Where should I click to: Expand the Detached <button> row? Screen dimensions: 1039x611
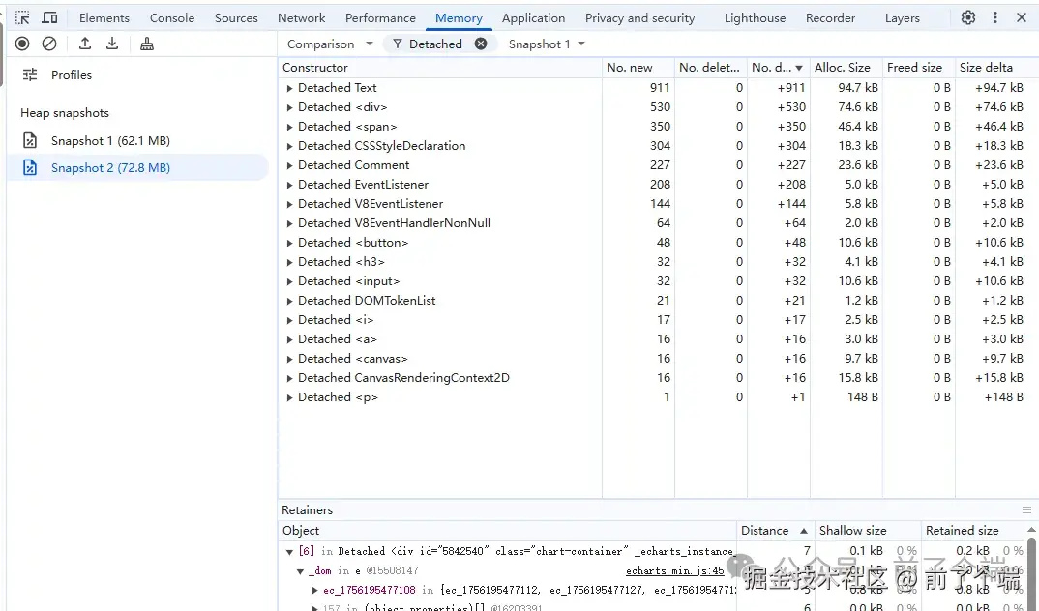coord(289,243)
